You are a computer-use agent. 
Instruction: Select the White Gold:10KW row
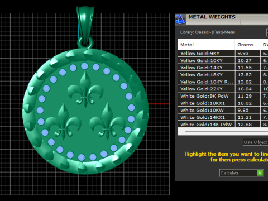coord(223,110)
